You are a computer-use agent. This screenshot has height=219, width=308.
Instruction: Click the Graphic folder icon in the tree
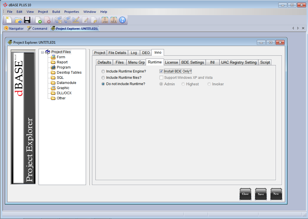point(53,88)
